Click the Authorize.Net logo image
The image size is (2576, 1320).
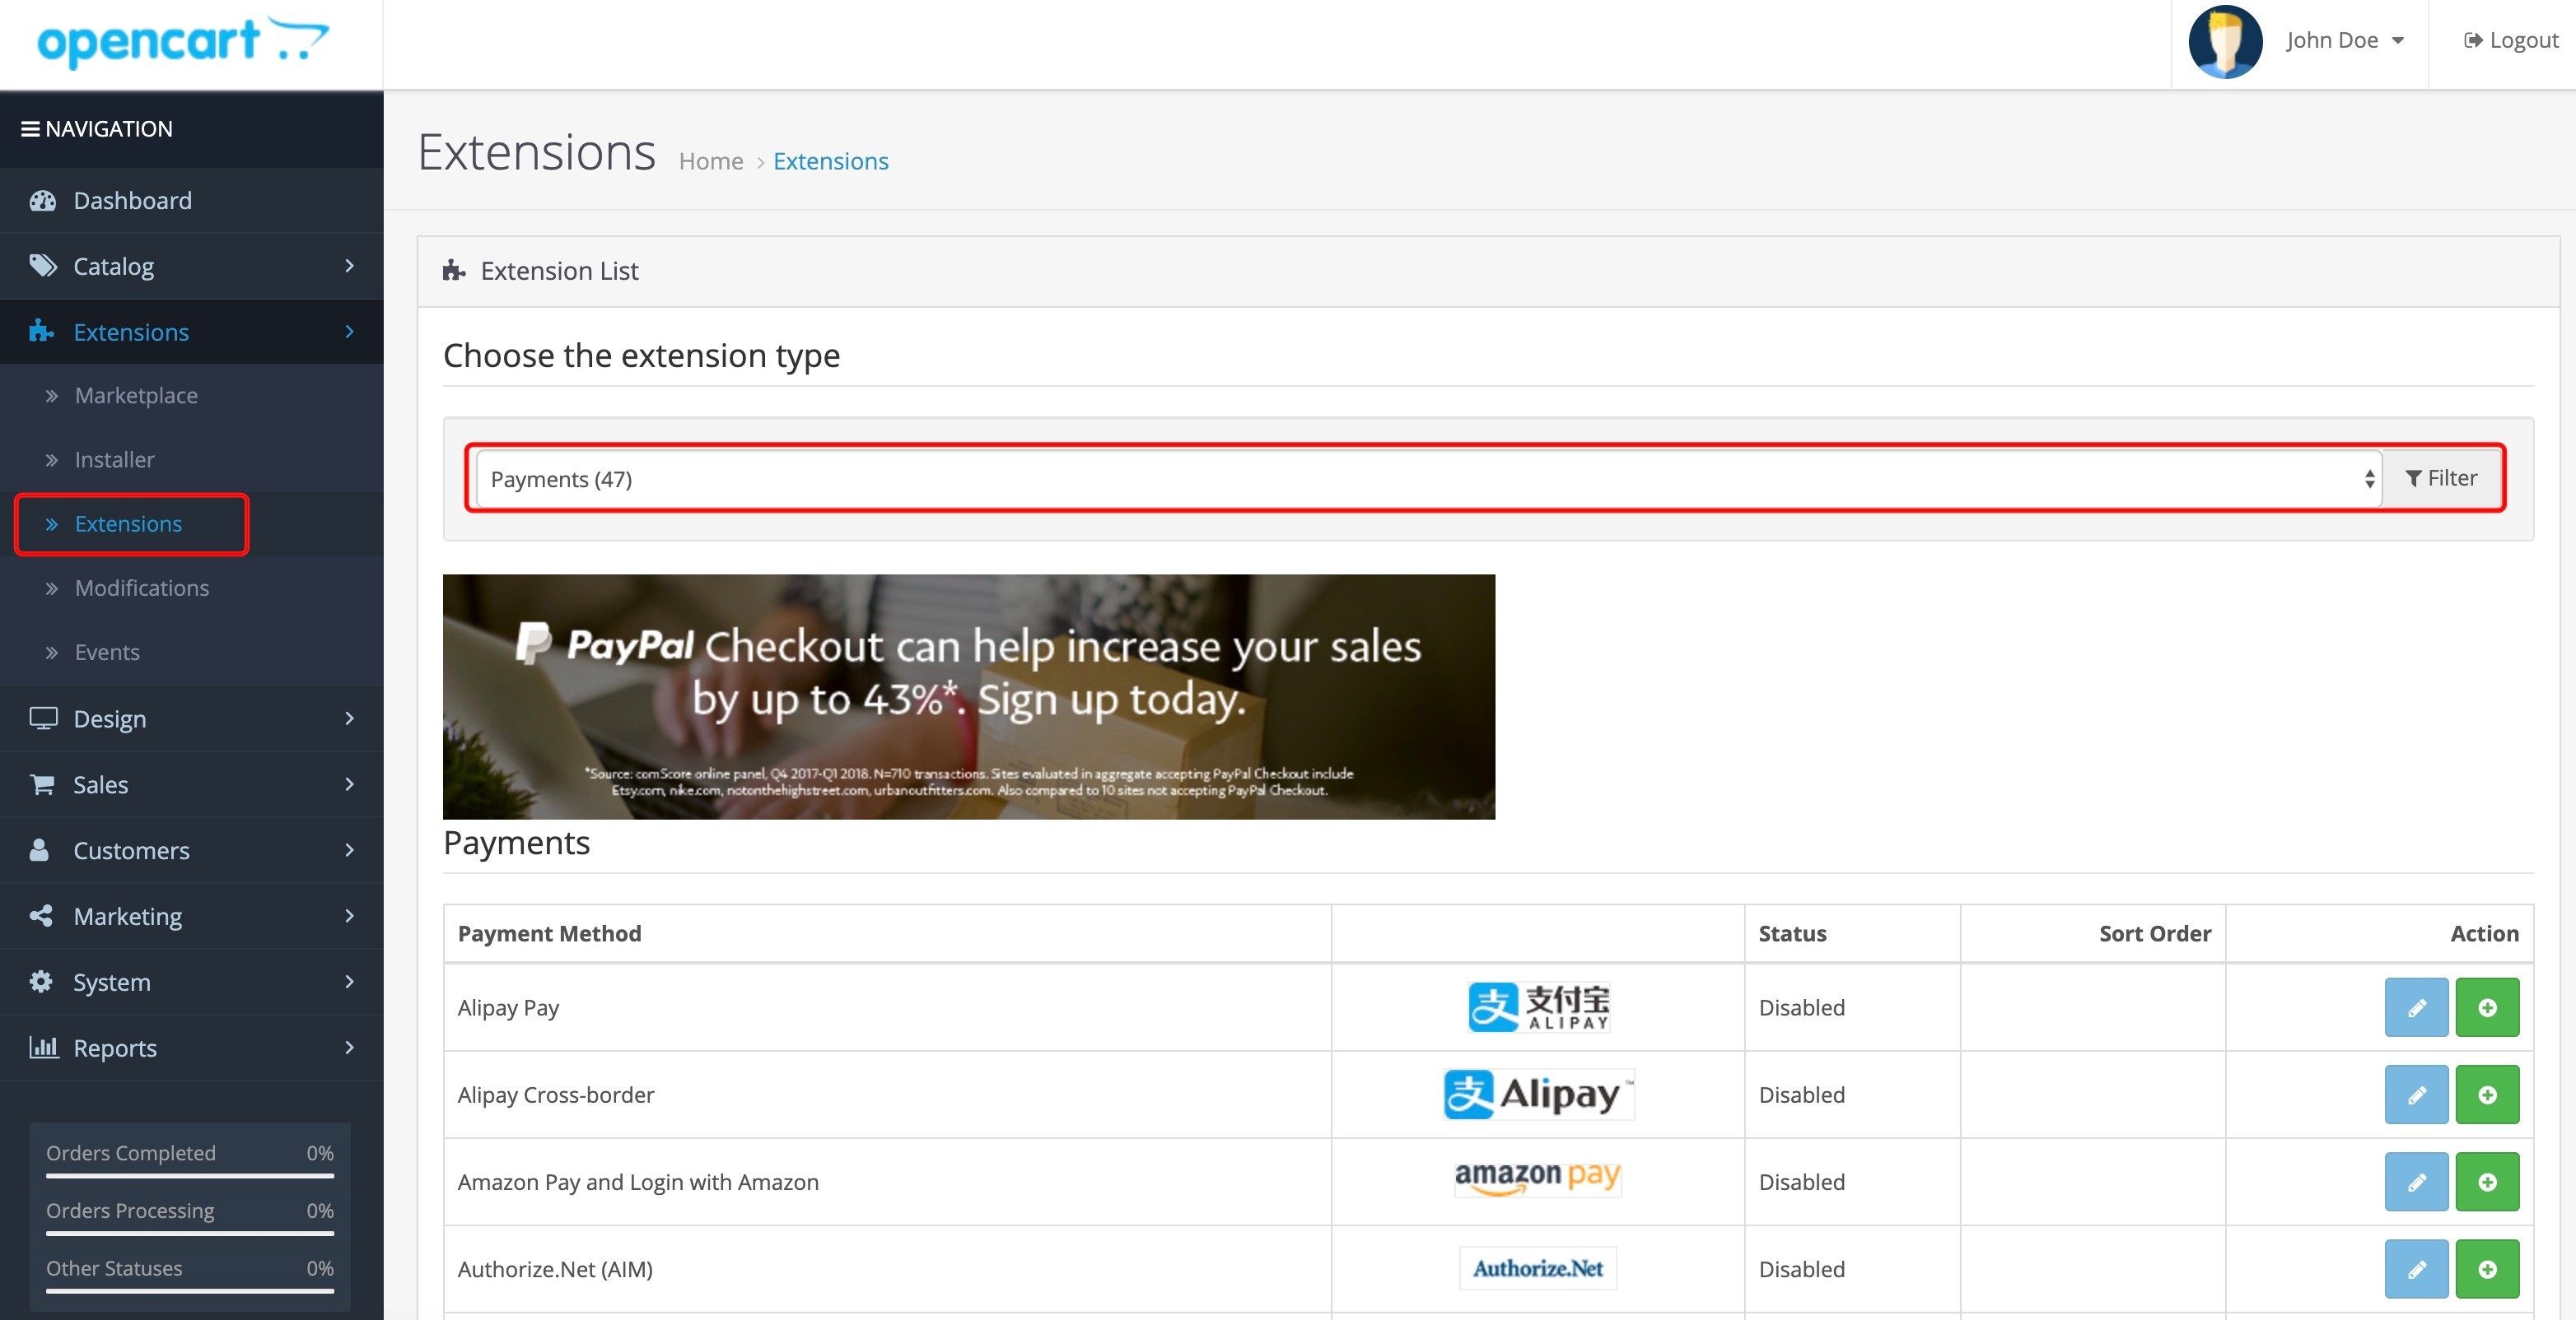click(x=1538, y=1268)
